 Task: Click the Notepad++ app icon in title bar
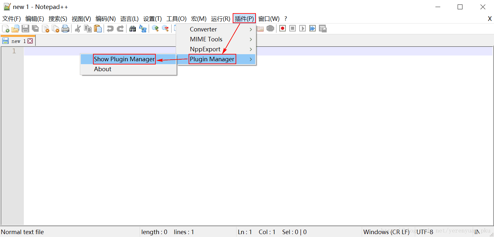coord(7,7)
